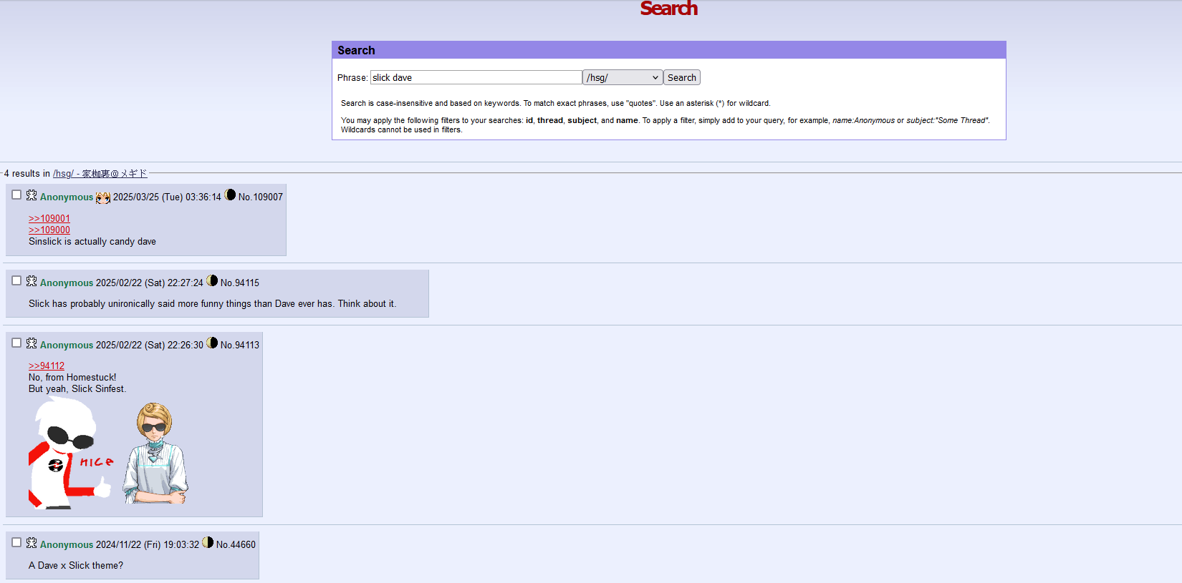This screenshot has height=583, width=1182.
Task: Click the poster icon beside Anonymous in post 44660
Action: pyautogui.click(x=32, y=543)
